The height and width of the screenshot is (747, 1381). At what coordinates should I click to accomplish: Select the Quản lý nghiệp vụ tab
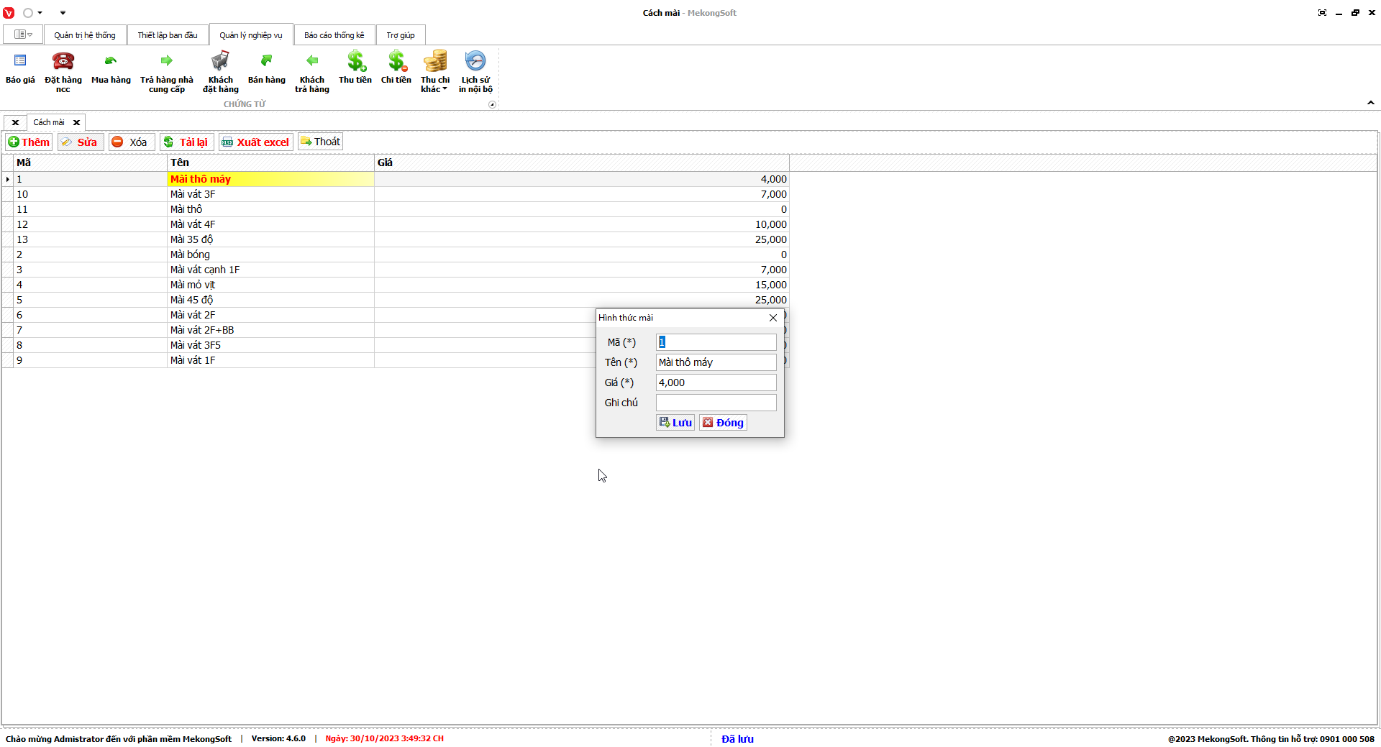point(251,35)
